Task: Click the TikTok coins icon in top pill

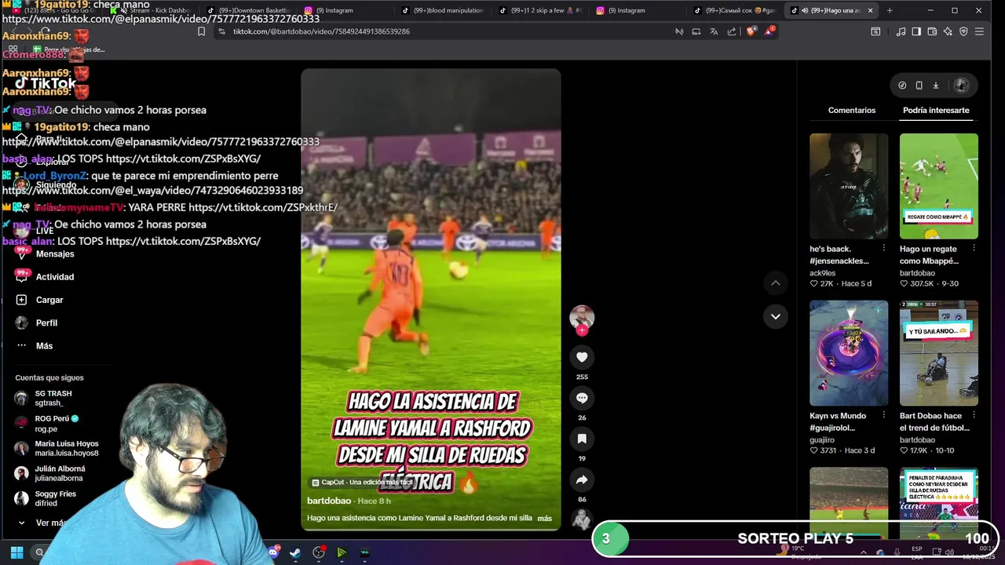Action: pos(902,86)
